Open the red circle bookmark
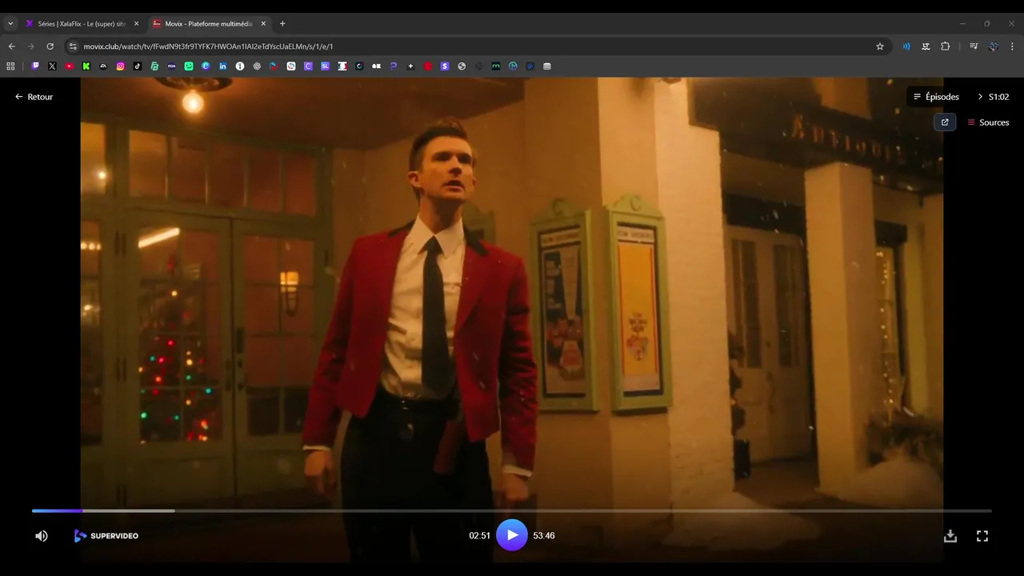Image resolution: width=1024 pixels, height=576 pixels. (x=428, y=66)
